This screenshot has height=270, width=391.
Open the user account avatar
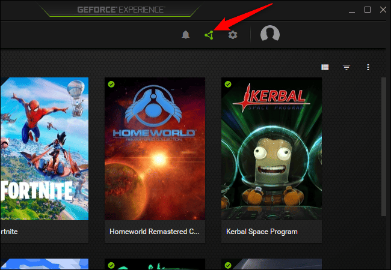point(270,34)
